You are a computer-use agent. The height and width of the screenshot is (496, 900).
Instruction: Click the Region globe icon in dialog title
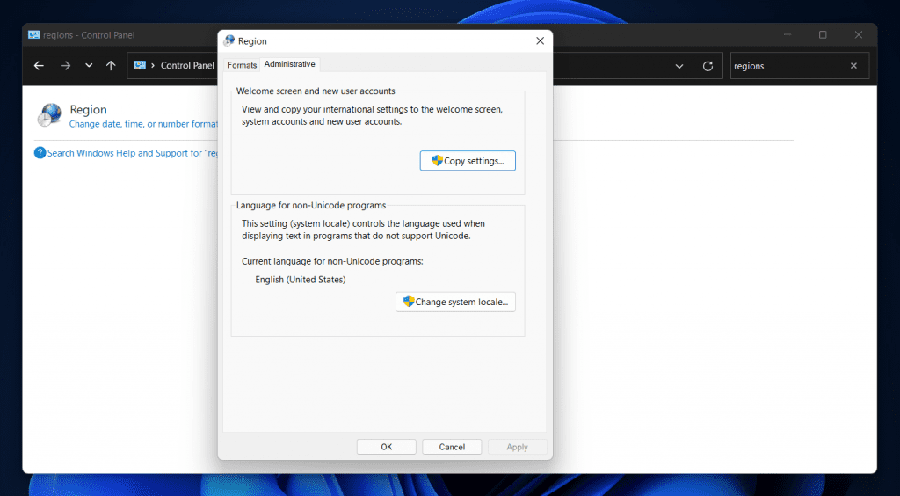[229, 40]
